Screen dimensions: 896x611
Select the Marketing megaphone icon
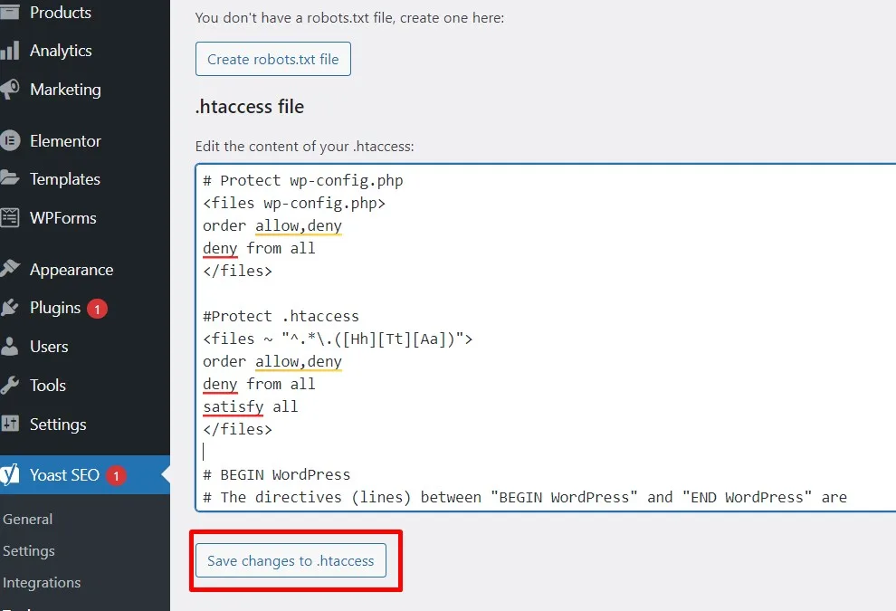10,90
